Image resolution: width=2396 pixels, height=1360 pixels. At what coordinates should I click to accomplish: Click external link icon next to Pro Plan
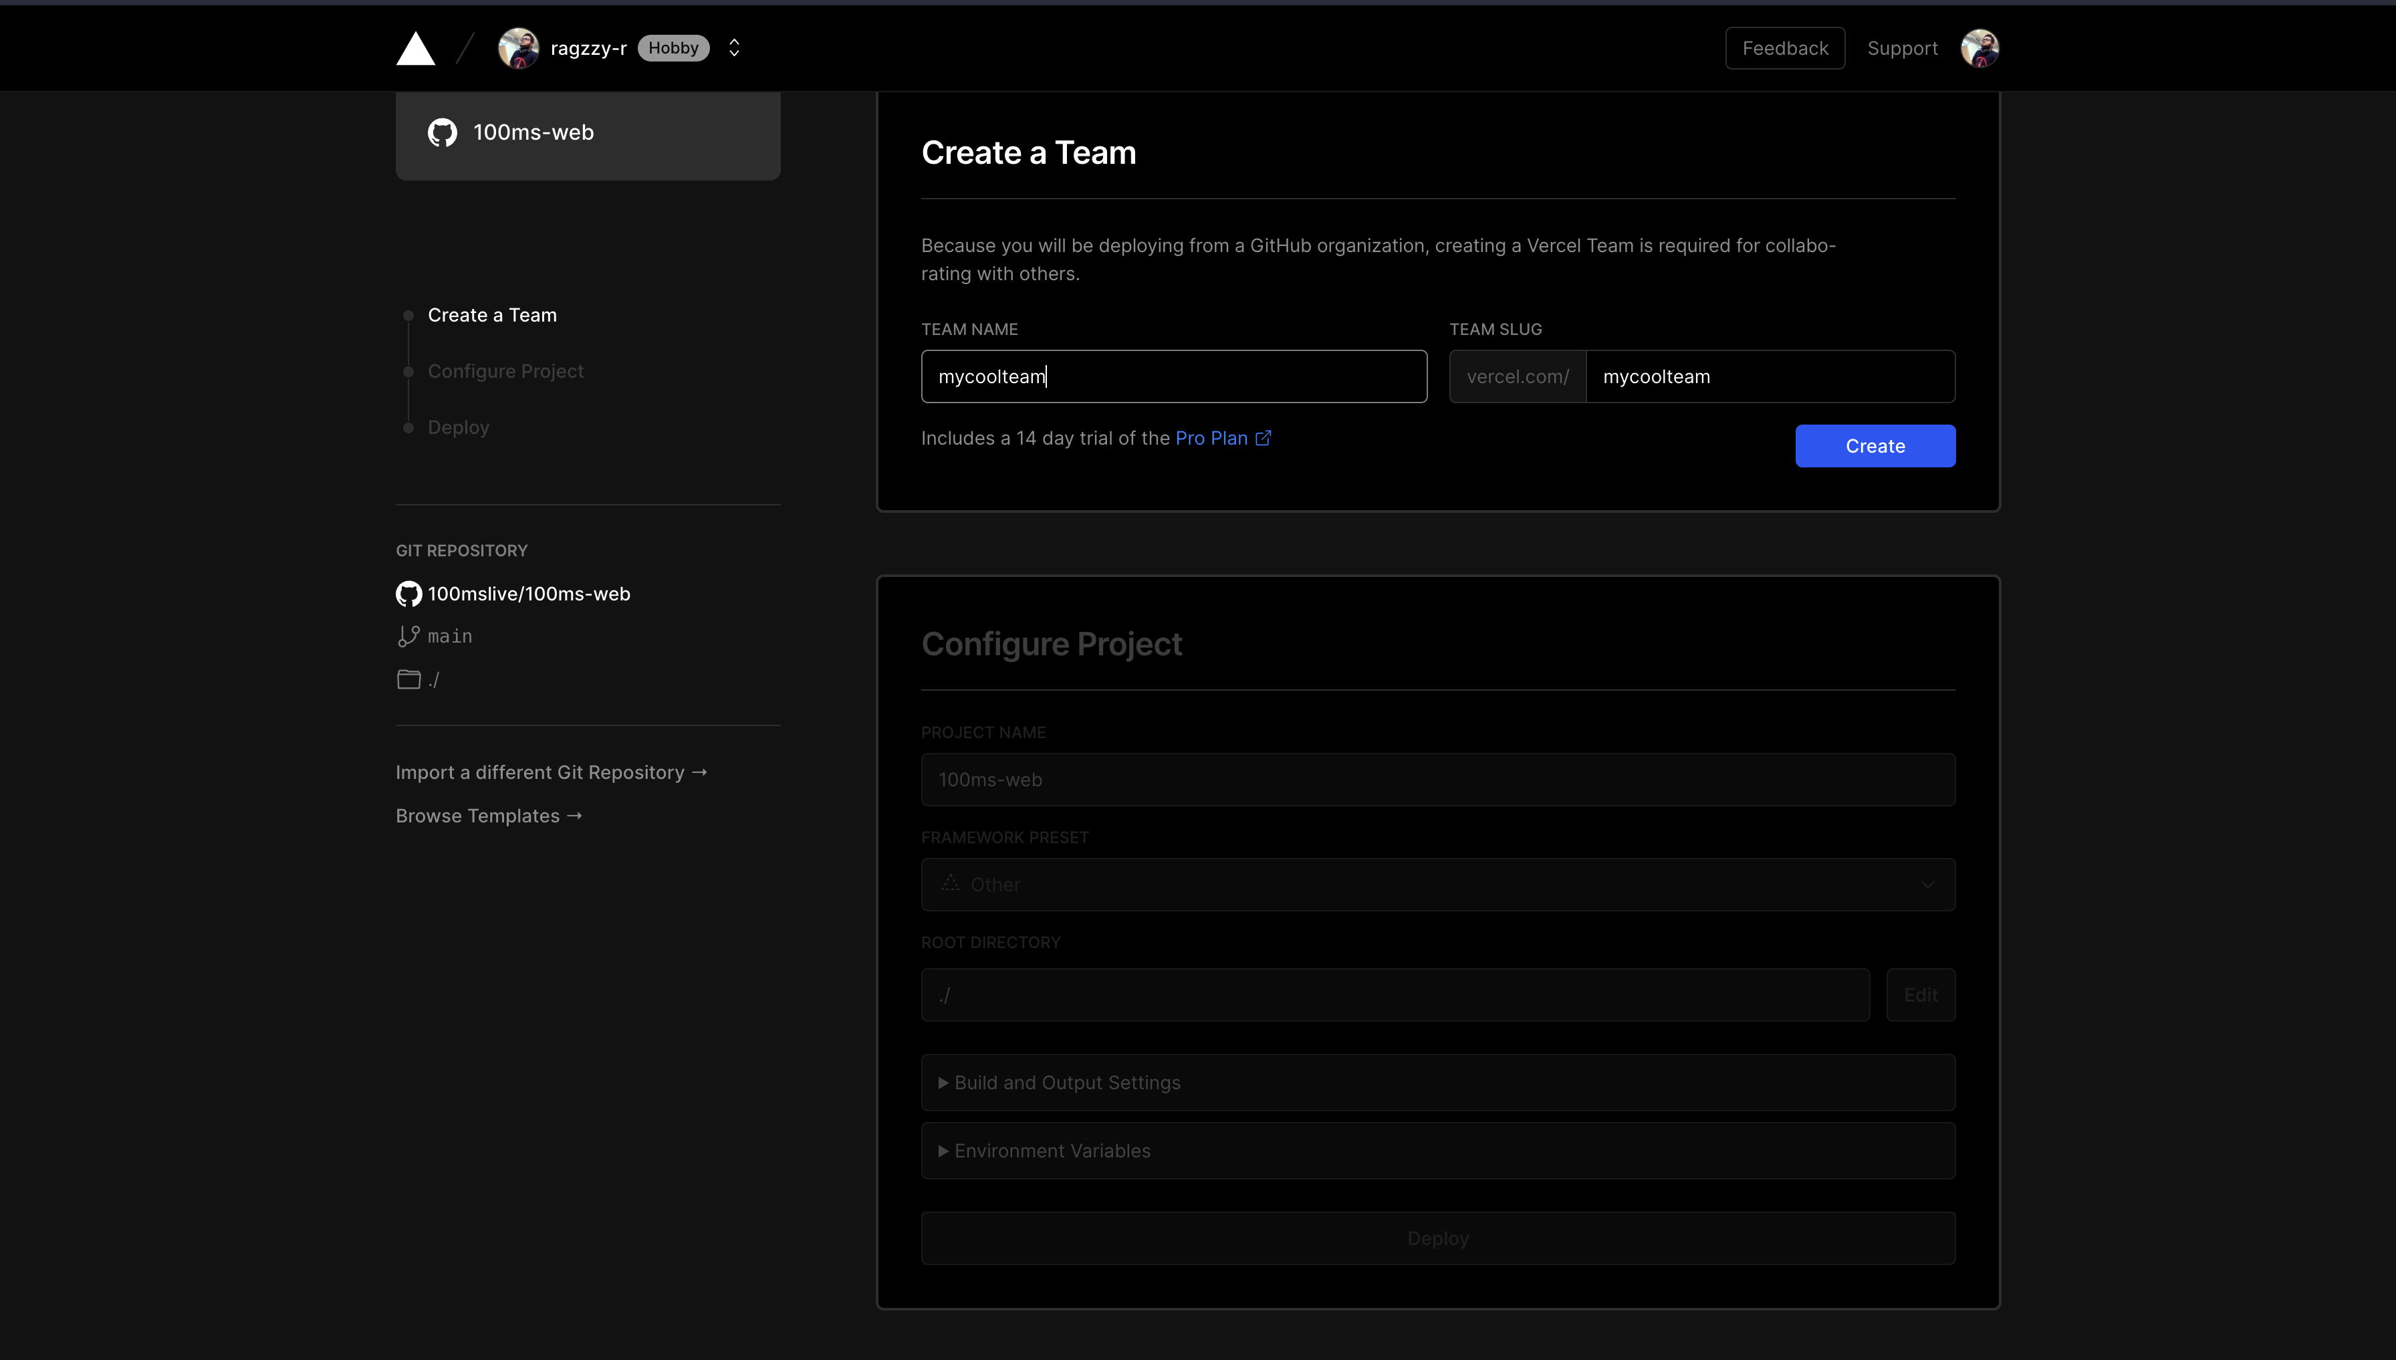click(x=1264, y=438)
